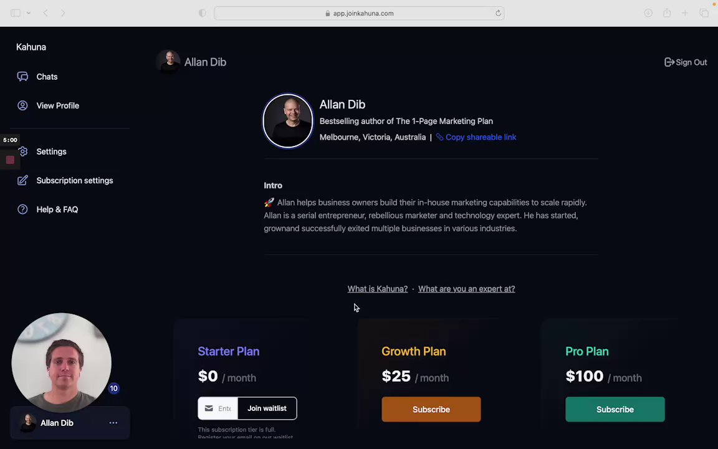Reload the page in the address bar
Image resolution: width=718 pixels, height=449 pixels.
pos(498,13)
